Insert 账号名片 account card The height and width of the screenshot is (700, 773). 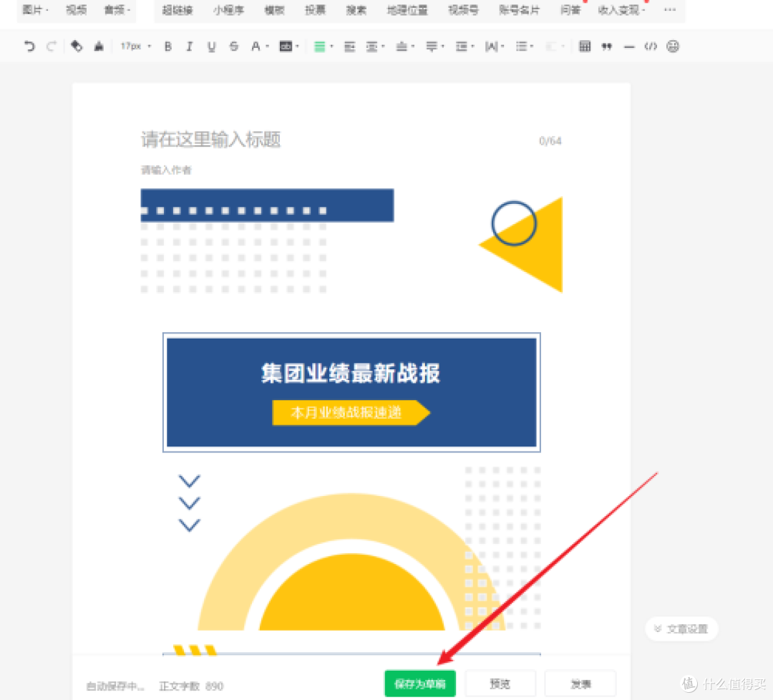coord(519,10)
